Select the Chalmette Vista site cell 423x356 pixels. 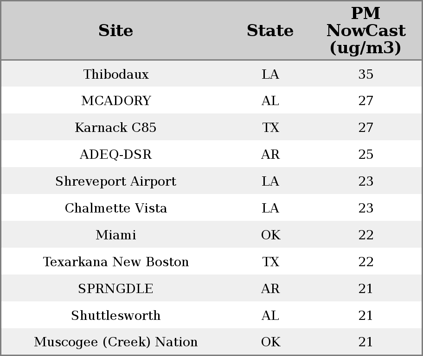pos(116,208)
